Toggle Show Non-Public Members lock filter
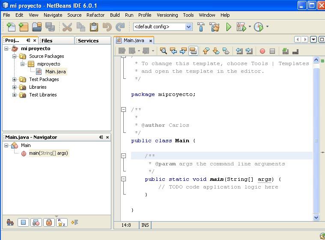Image resolution: width=325 pixels, height=240 pixels. pyautogui.click(x=49, y=222)
